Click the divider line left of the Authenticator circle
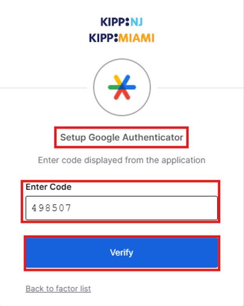 click(x=43, y=88)
